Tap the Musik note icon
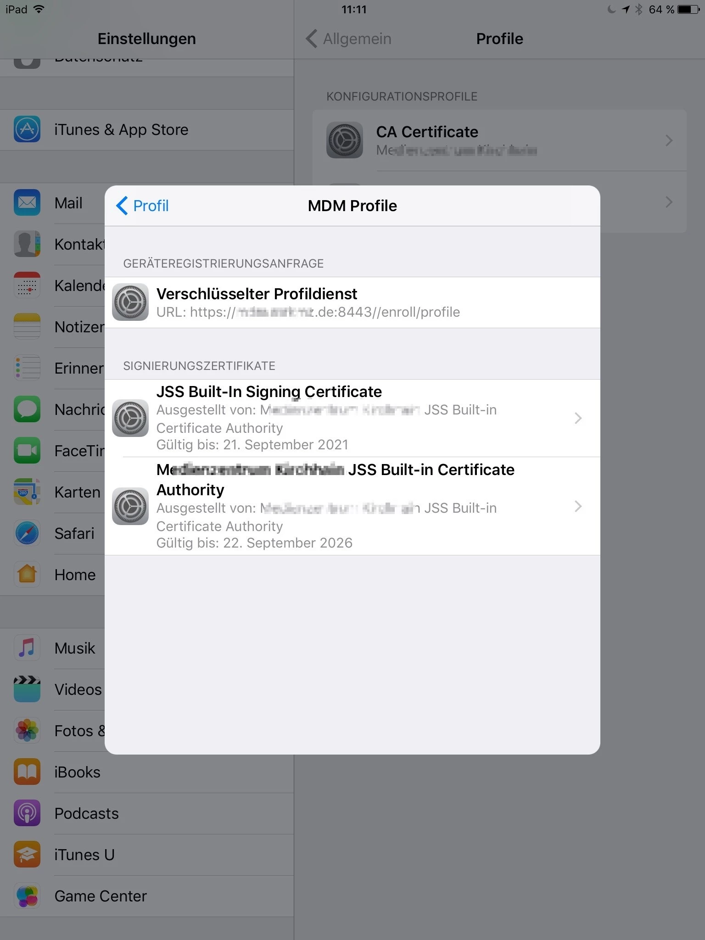 tap(27, 648)
